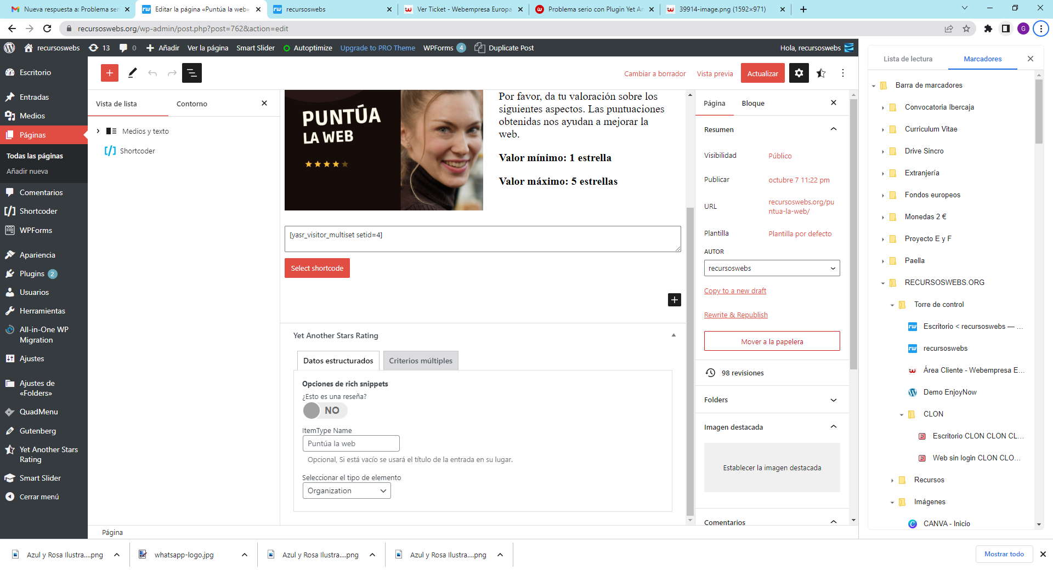Collapse the Comentarios panel

tap(834, 522)
